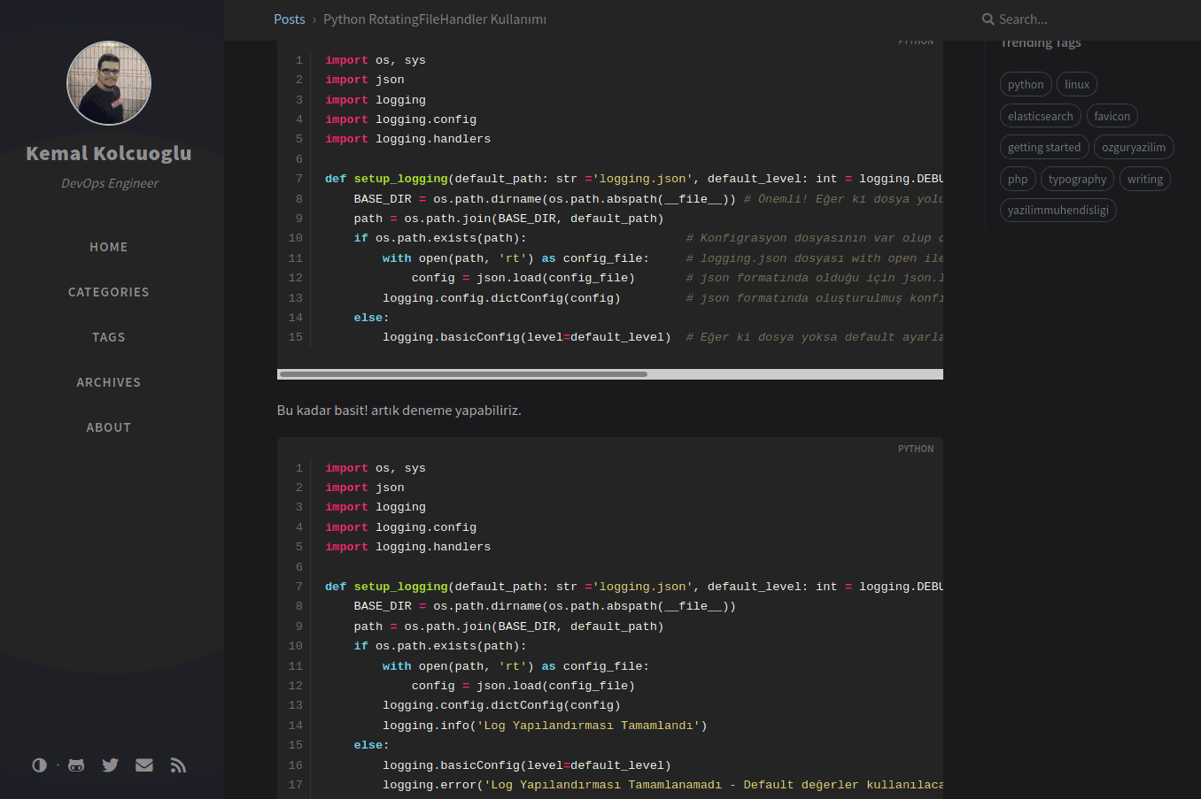Screen dimensions: 1201x799
Task: Open the ARCHIVES sidebar link
Action: point(109,382)
